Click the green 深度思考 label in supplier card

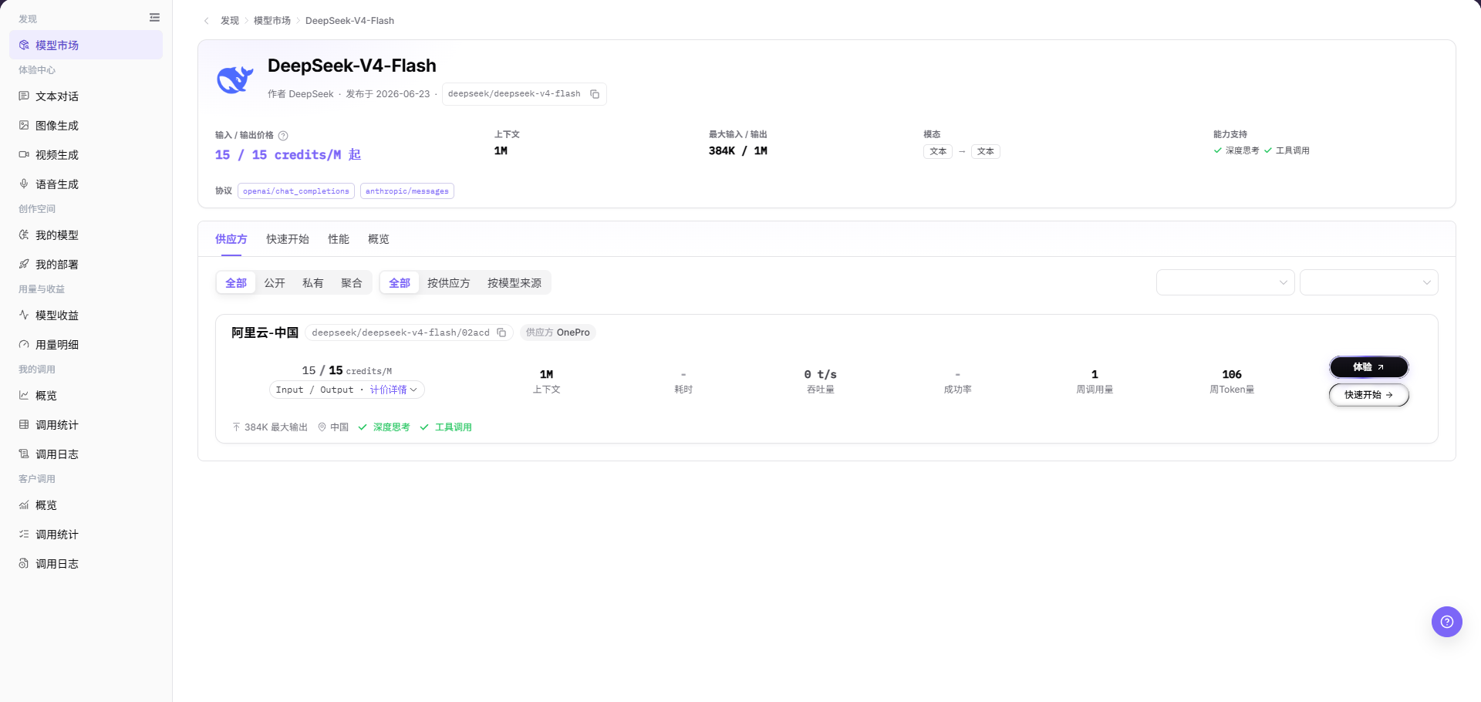click(x=392, y=427)
